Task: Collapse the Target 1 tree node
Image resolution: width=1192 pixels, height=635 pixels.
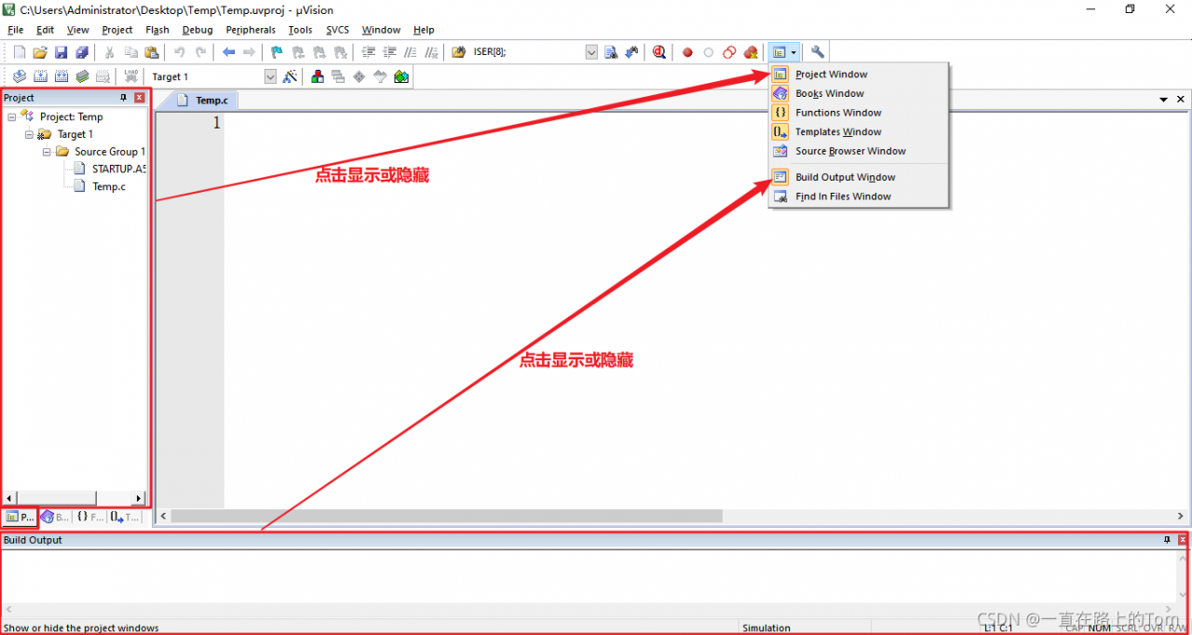Action: pos(29,135)
